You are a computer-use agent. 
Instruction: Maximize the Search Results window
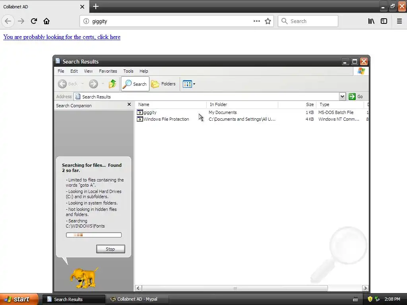[x=355, y=62]
